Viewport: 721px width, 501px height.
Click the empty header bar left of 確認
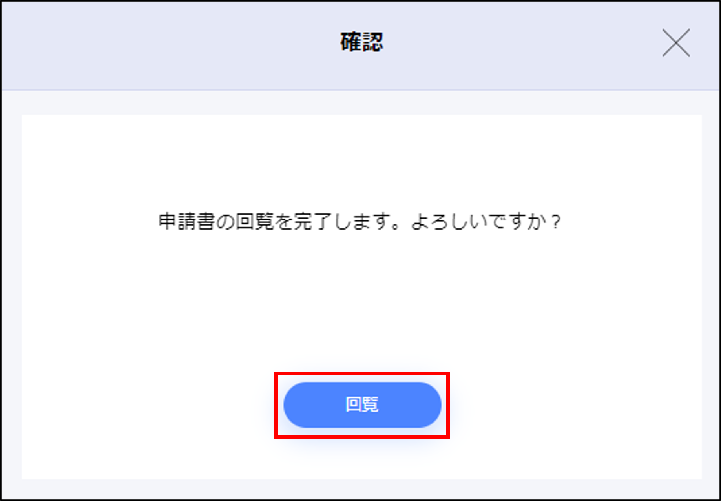point(169,45)
